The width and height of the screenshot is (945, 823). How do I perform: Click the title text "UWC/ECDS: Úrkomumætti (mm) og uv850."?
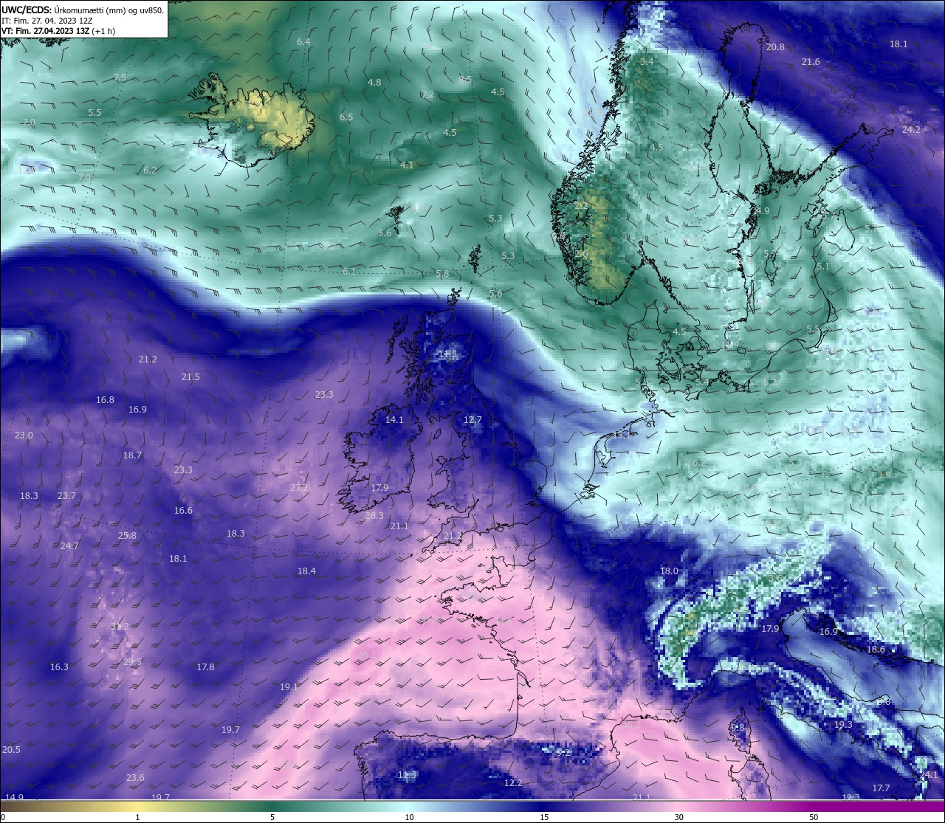(x=83, y=10)
